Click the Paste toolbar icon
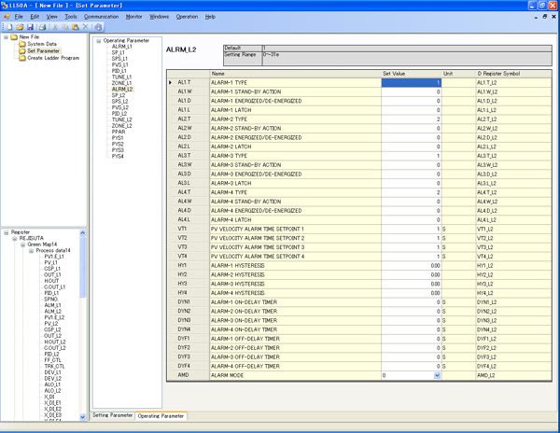The width and height of the screenshot is (560, 433). click(76, 27)
